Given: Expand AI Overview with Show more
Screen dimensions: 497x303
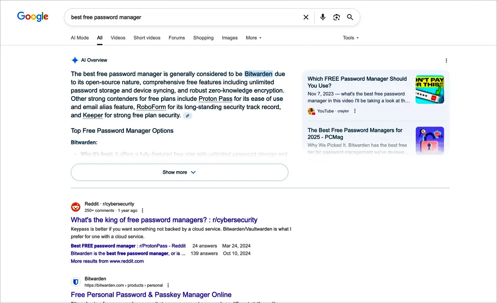Looking at the screenshot, I should coord(179,172).
